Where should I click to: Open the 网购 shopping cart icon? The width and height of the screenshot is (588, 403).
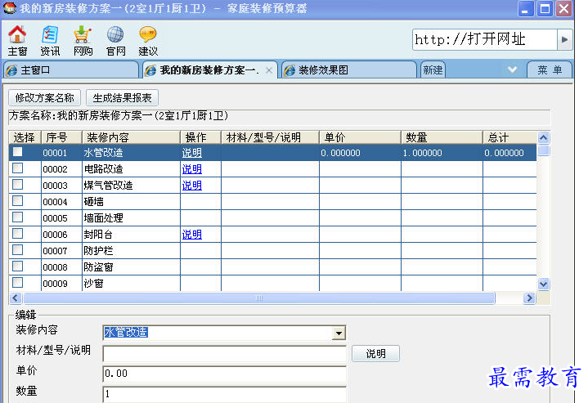point(83,41)
